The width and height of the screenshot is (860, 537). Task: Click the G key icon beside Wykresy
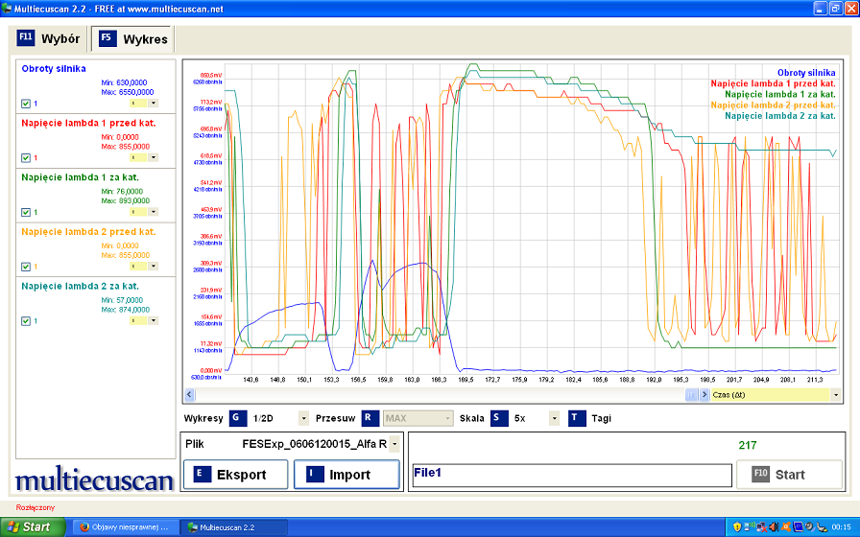(x=239, y=418)
